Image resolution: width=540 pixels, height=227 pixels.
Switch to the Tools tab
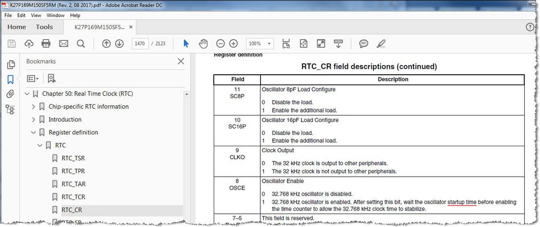pyautogui.click(x=44, y=27)
